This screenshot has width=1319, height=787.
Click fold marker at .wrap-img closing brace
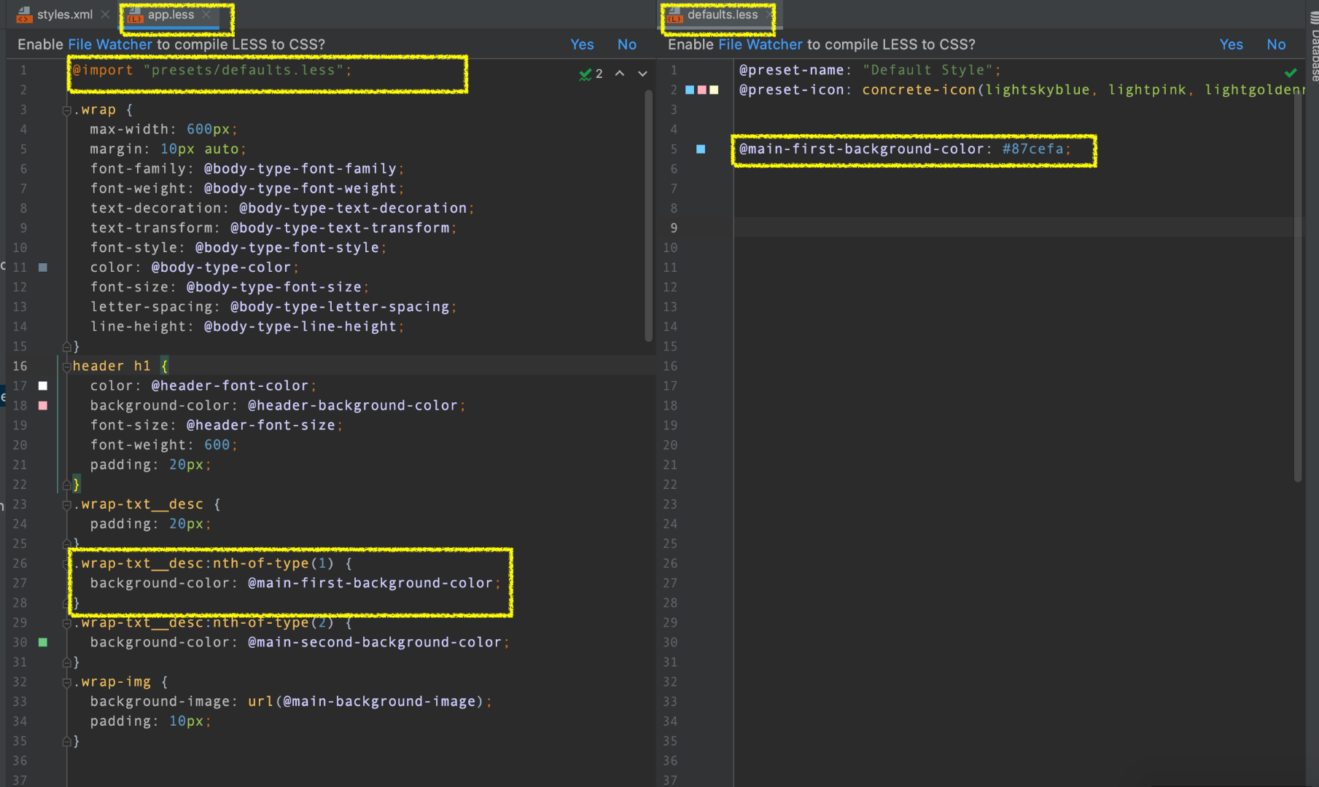tap(66, 741)
